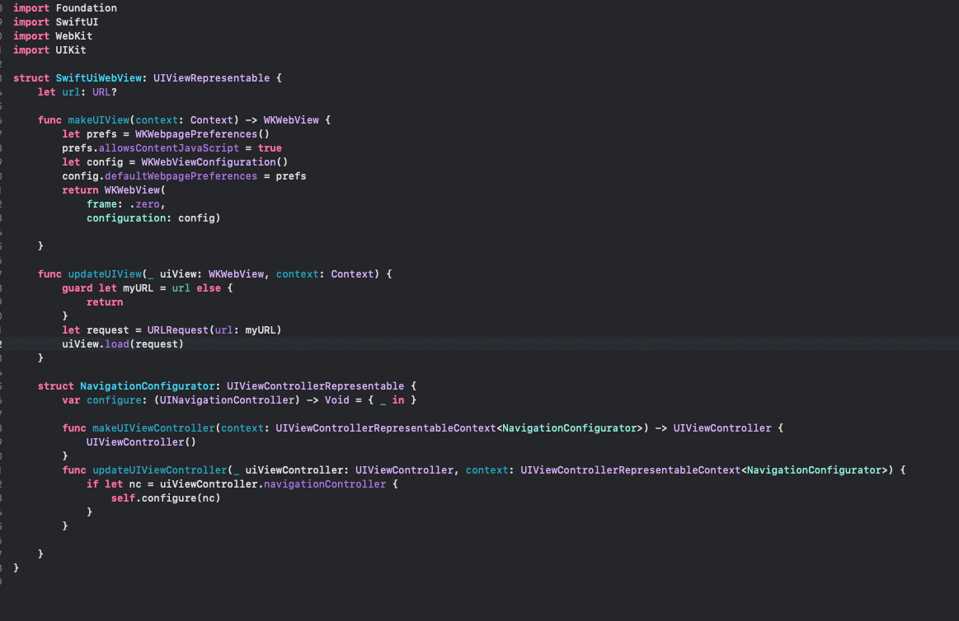Click the self.configure(nc) call

coord(166,498)
